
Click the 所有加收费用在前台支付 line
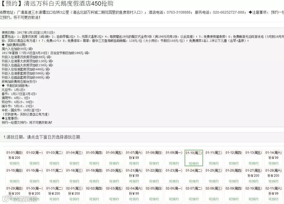[x=19, y=82]
